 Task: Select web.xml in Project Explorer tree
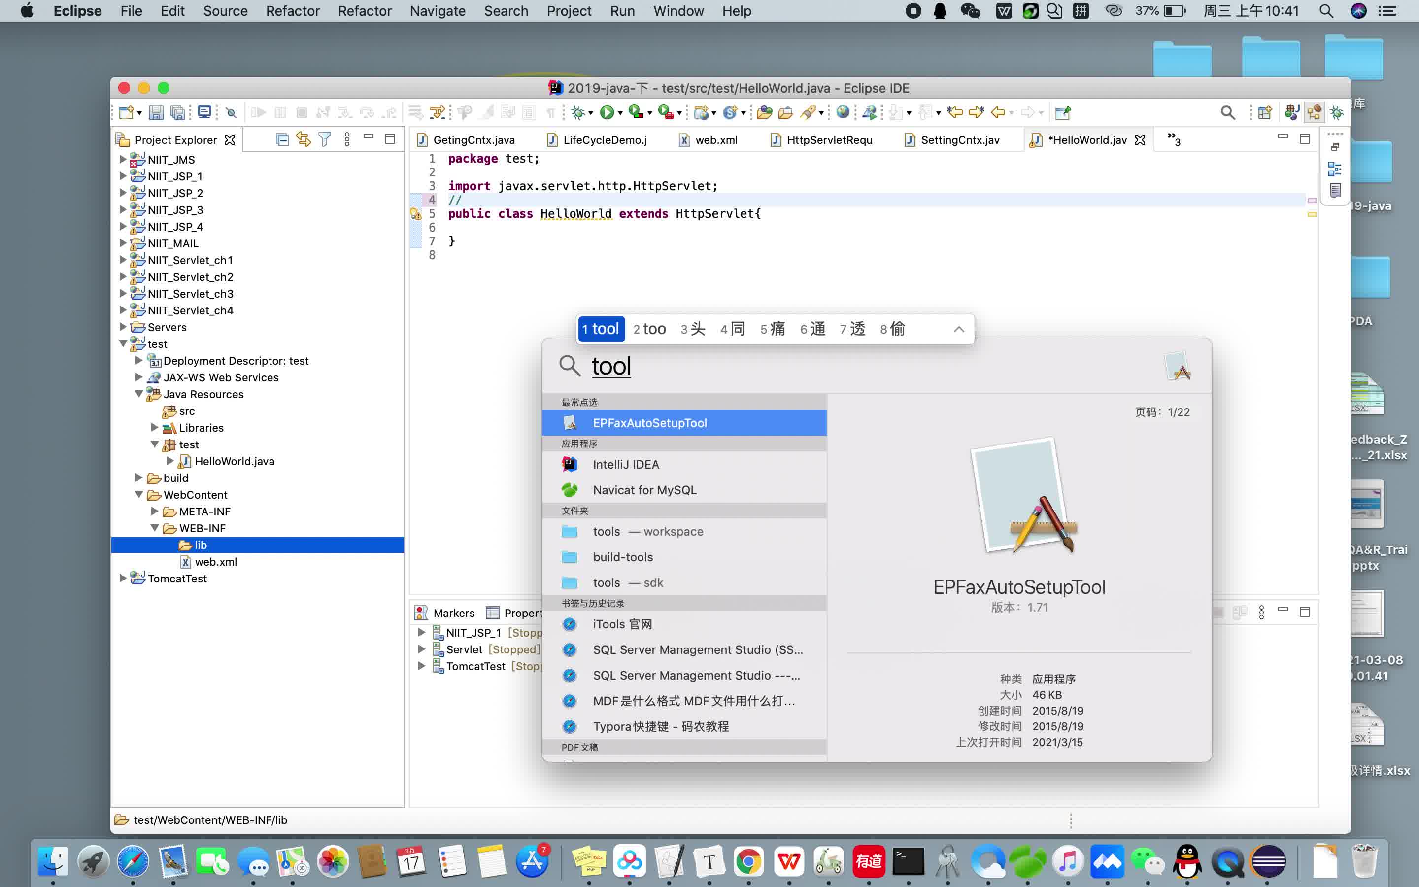209,561
